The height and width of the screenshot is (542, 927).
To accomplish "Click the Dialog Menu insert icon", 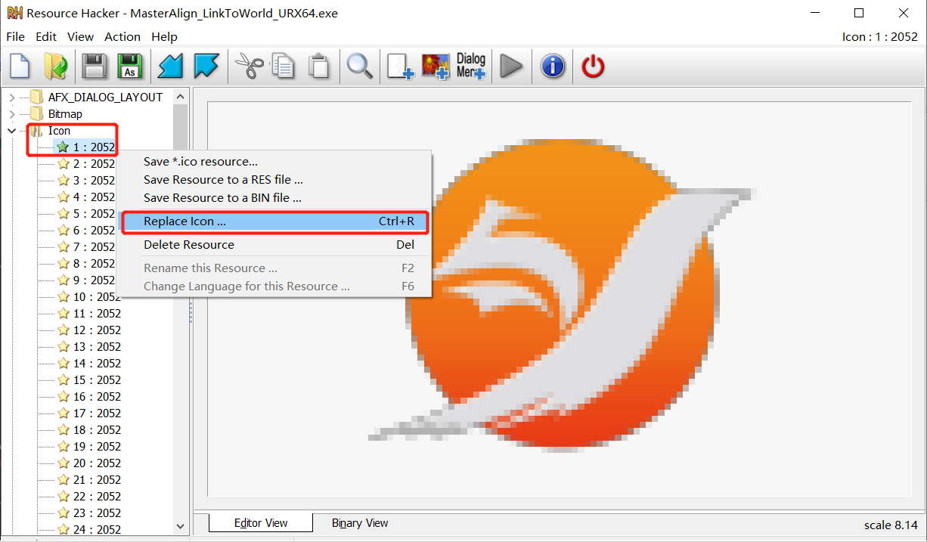I will point(471,67).
